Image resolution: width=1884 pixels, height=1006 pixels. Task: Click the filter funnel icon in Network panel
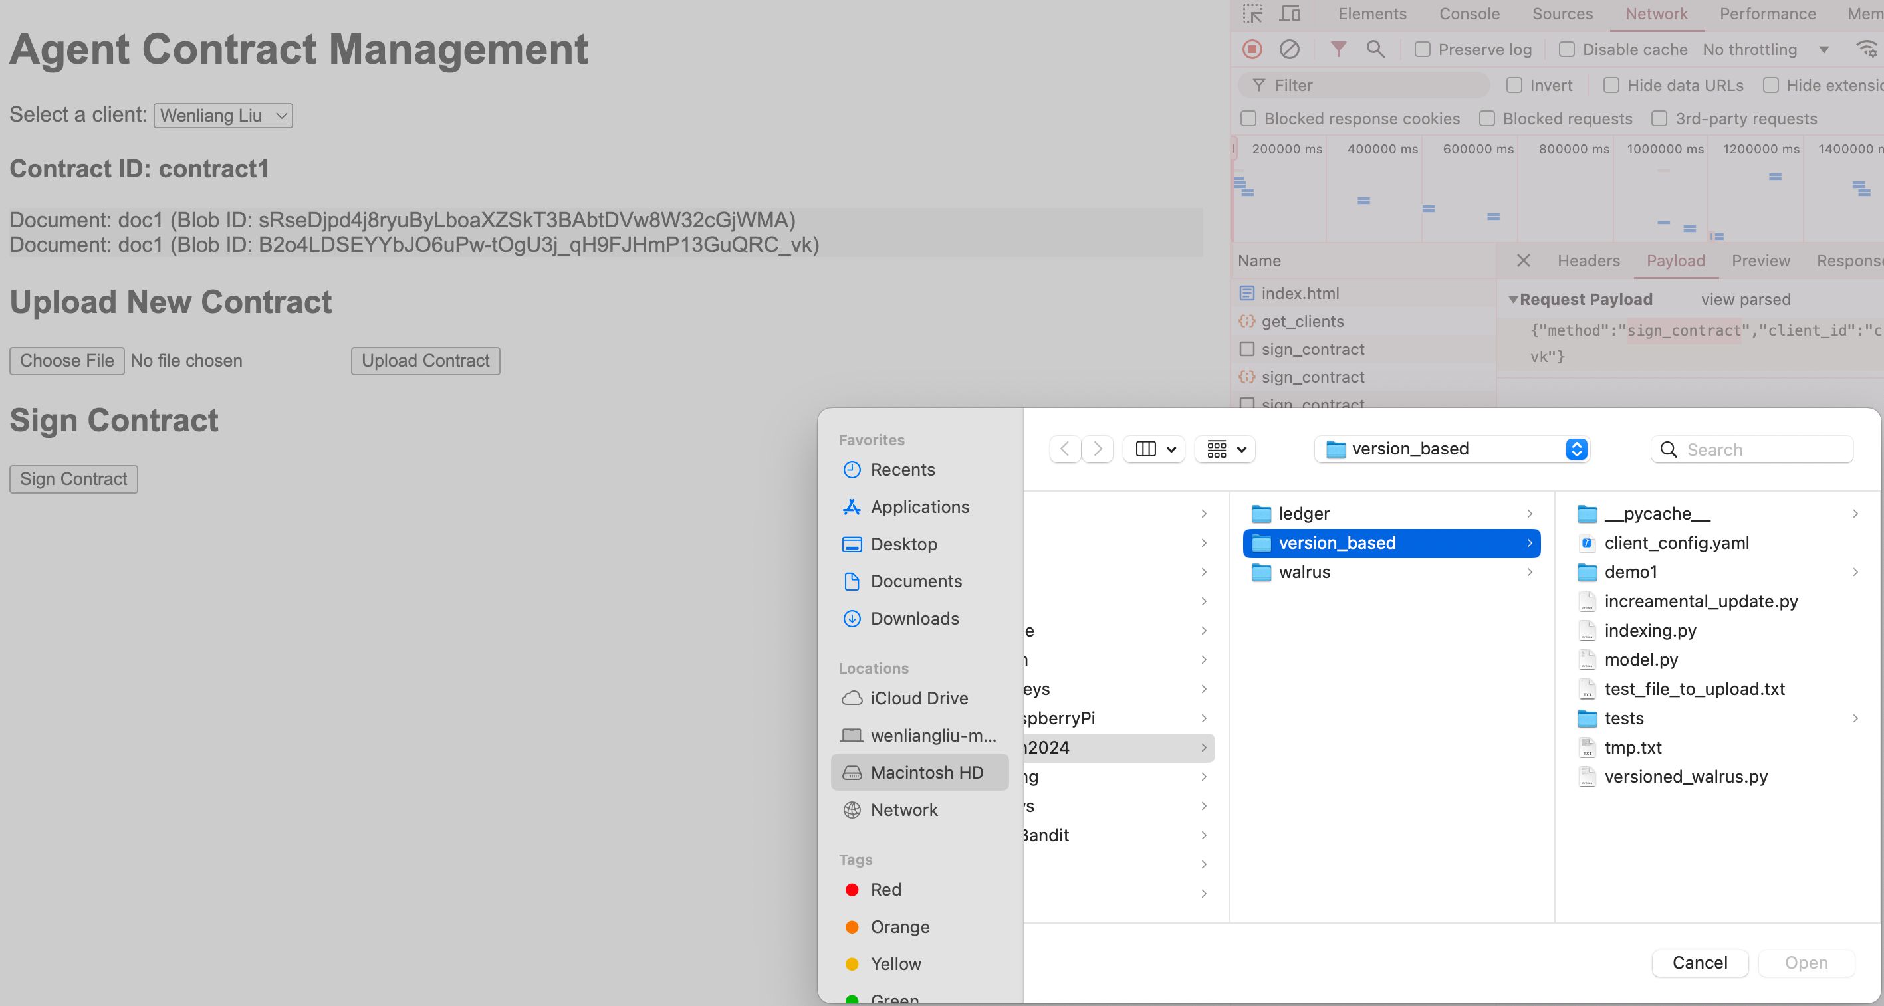1338,49
